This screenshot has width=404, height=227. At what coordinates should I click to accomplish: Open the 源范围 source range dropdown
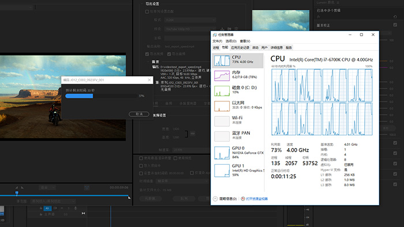pyautogui.click(x=53, y=201)
